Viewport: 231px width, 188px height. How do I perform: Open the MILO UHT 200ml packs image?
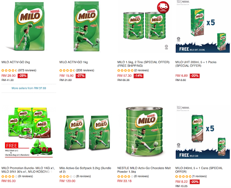203,26
